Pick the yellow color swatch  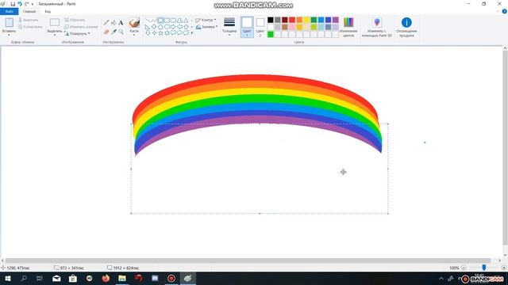306,20
